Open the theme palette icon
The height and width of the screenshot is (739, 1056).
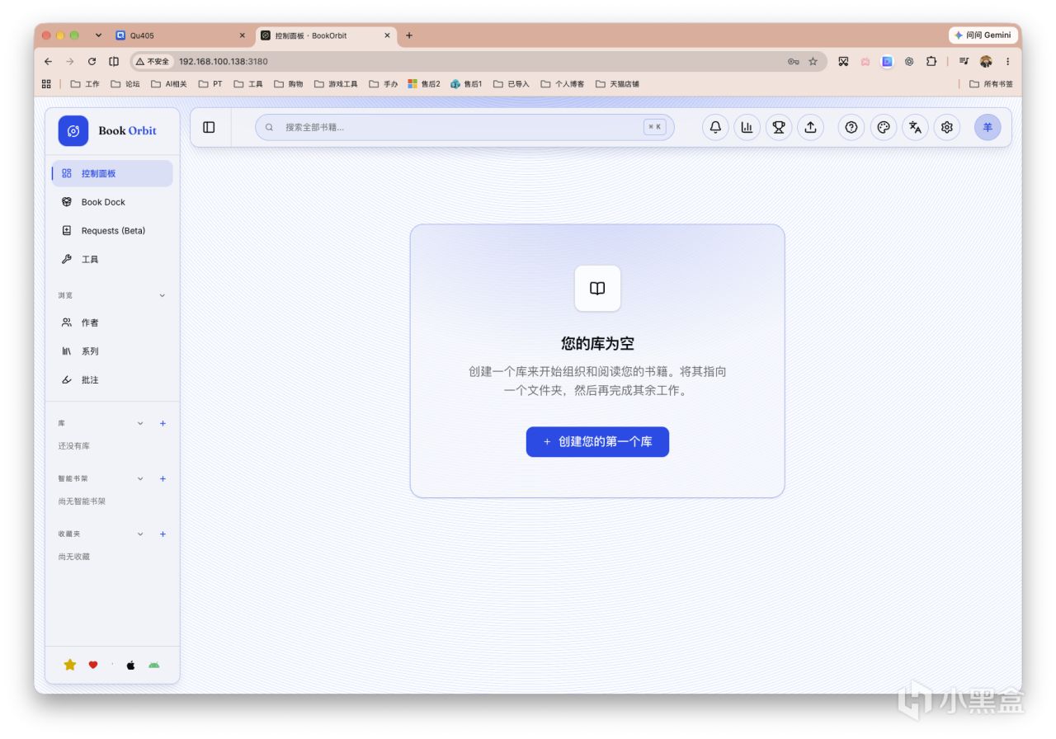884,127
